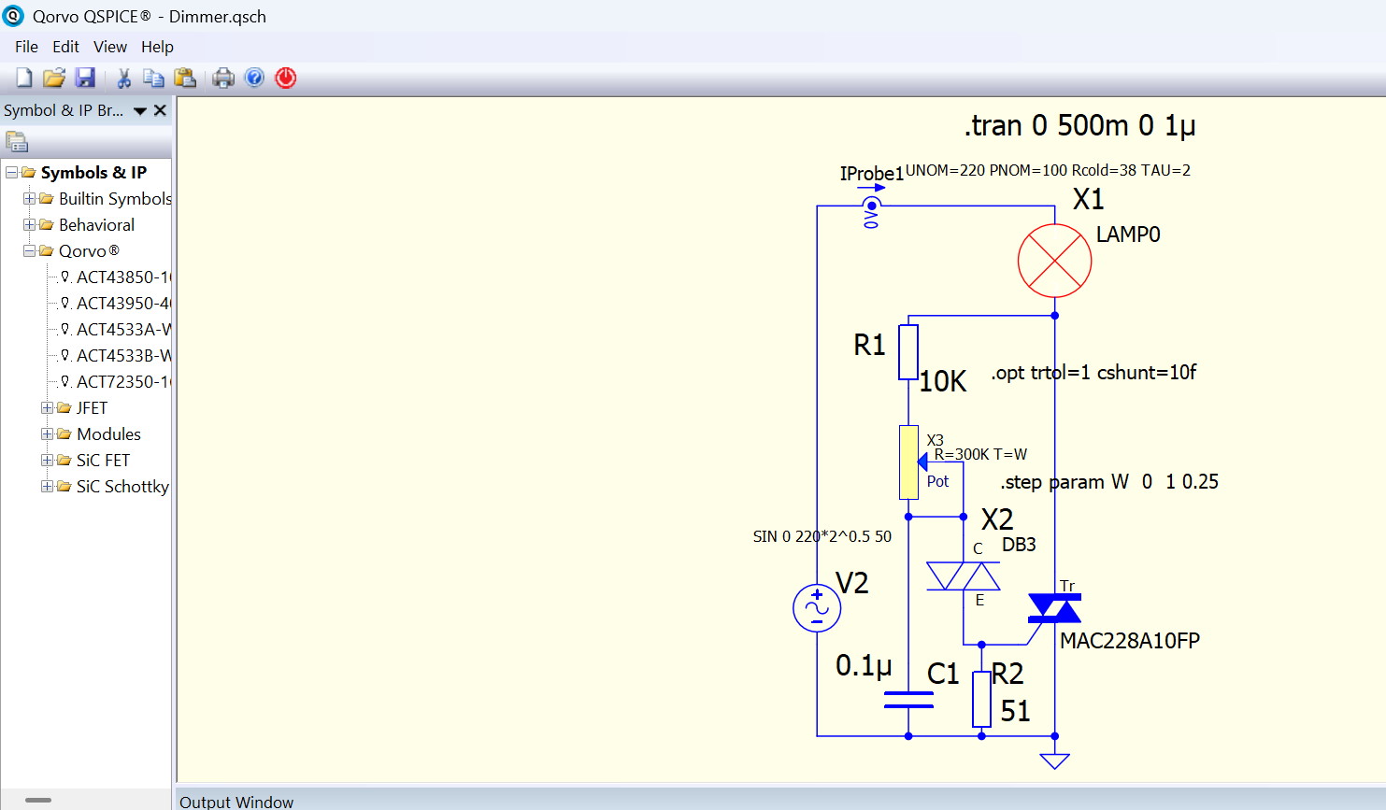Click the 10K value of R1

point(943,381)
